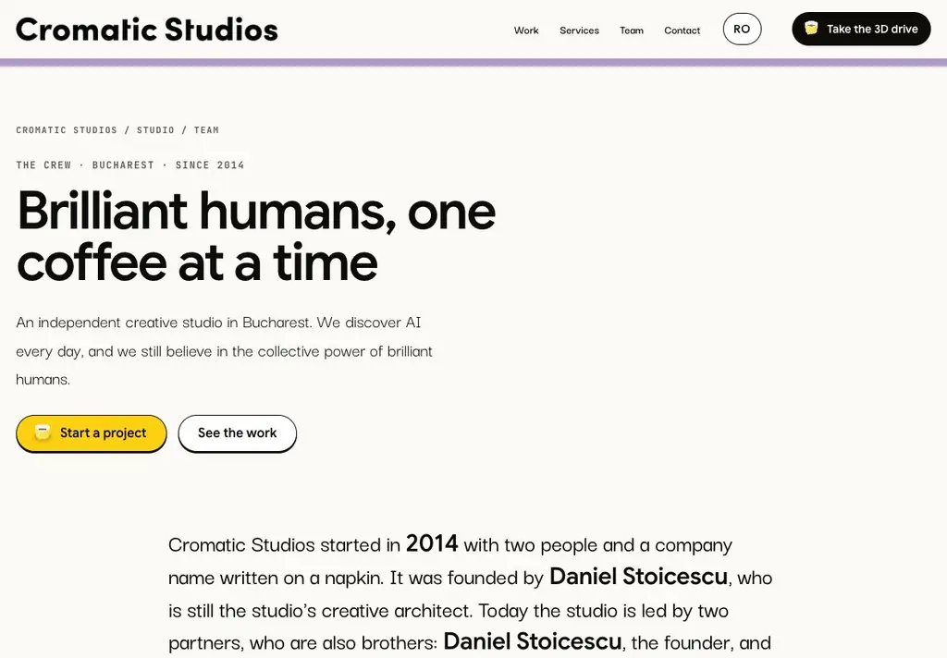Open the Work menu item
The height and width of the screenshot is (658, 947).
tap(526, 30)
